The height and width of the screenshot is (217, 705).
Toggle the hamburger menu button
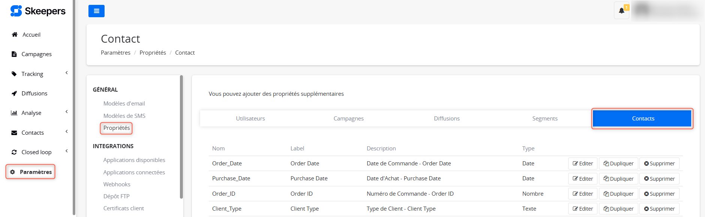(96, 11)
